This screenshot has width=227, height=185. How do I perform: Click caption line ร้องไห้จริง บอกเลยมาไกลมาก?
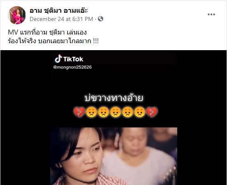53,41
